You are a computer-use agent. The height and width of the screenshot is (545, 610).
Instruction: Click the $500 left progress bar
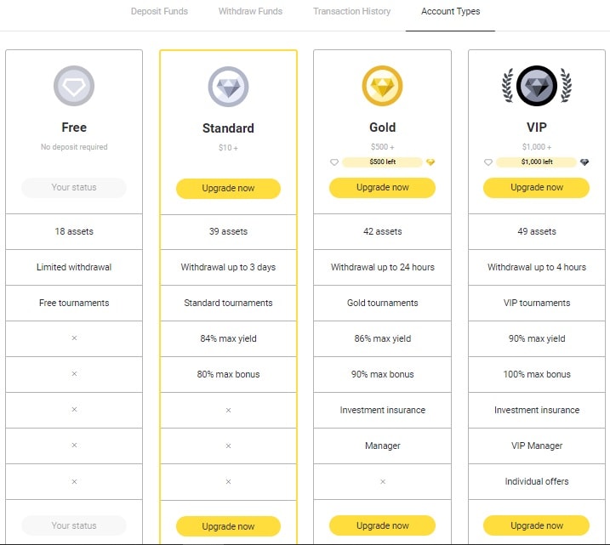click(x=382, y=162)
